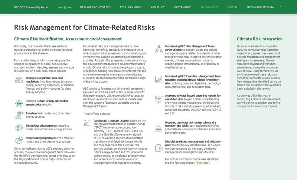Navigate to the About UEC section
Screen dimensions: 297x180
pos(157,7)
